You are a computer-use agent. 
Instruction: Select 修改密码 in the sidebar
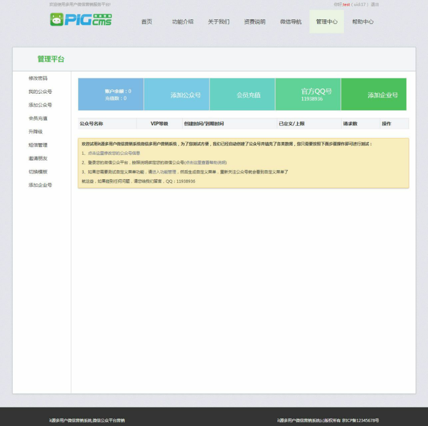pyautogui.click(x=38, y=78)
